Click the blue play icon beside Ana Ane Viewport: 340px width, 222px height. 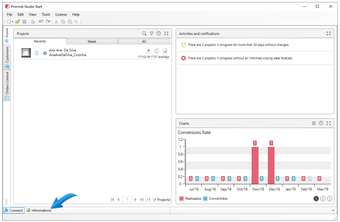pyautogui.click(x=45, y=53)
